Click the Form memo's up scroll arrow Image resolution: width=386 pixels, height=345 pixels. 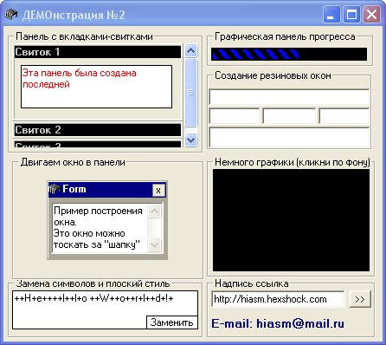click(x=154, y=211)
